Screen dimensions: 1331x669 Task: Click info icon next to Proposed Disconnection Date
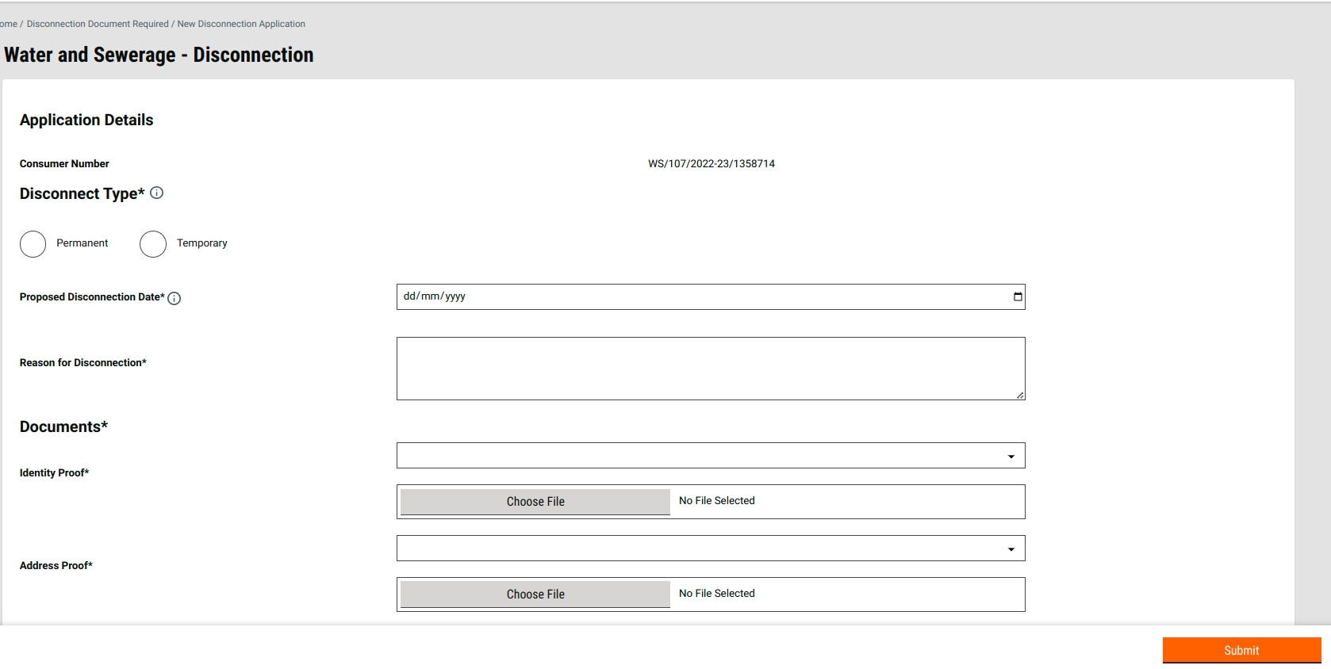point(175,298)
